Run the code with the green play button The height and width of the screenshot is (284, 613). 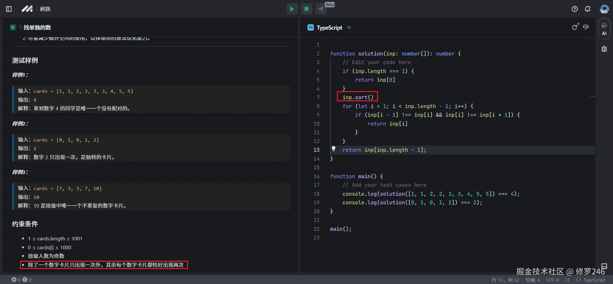[292, 9]
